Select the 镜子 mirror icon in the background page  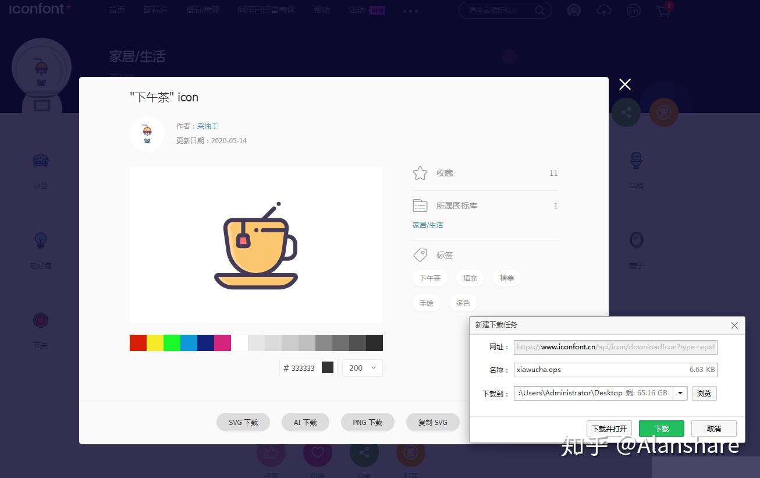[x=637, y=240]
